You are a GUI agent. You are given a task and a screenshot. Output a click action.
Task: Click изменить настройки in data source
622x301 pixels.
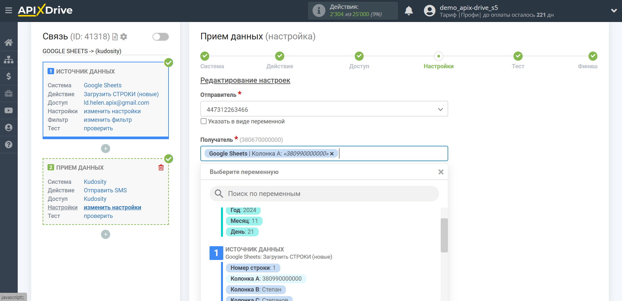tap(112, 111)
